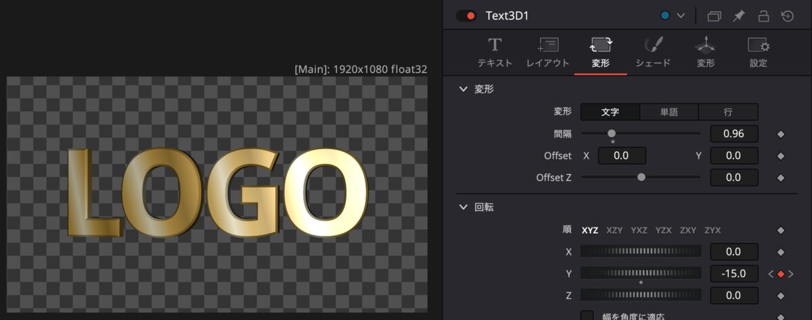Viewport: 812px width, 320px height.
Task: Jump to the previous rotation Y keyframe
Action: point(770,274)
